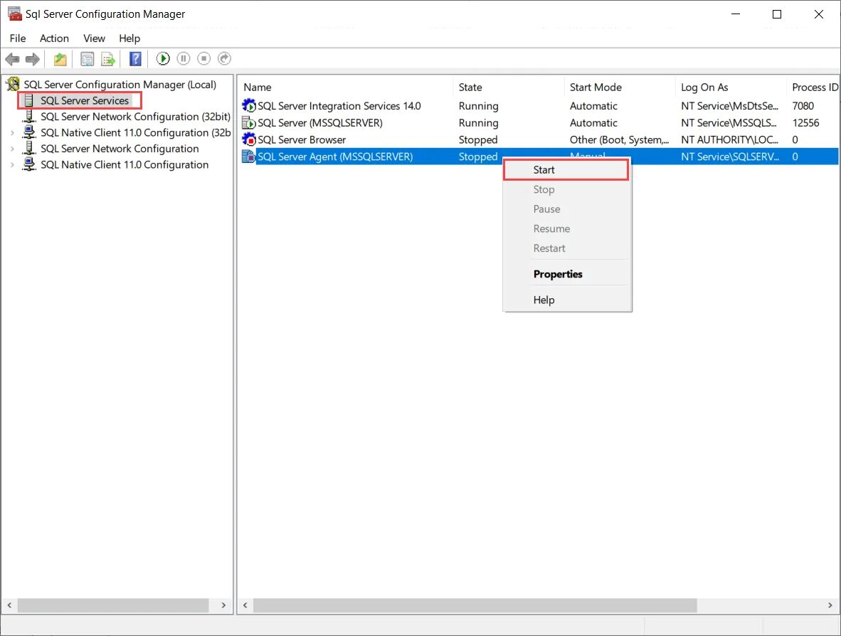Viewport: 841px width, 636px height.
Task: Click the right arrow of tree pane scrollbar
Action: (x=223, y=605)
